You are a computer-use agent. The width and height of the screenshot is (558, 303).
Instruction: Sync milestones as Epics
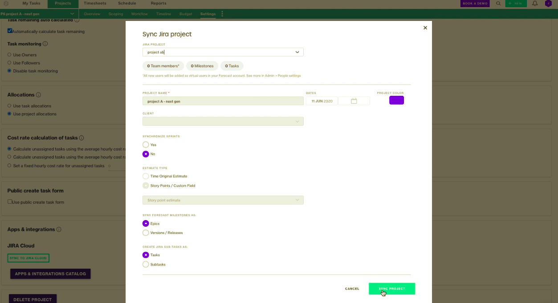point(146,224)
